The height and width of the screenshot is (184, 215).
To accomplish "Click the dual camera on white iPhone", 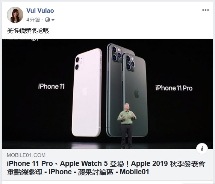I will tap(79, 63).
